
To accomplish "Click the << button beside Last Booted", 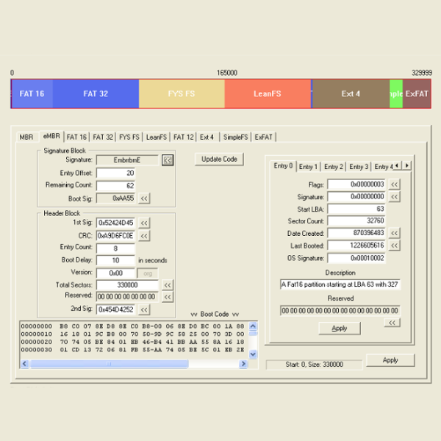I will pyautogui.click(x=395, y=245).
